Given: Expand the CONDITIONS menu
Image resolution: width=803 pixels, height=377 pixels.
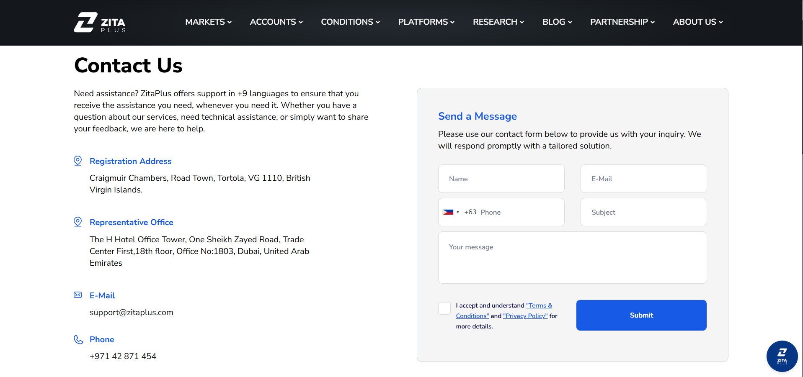Looking at the screenshot, I should pyautogui.click(x=351, y=22).
